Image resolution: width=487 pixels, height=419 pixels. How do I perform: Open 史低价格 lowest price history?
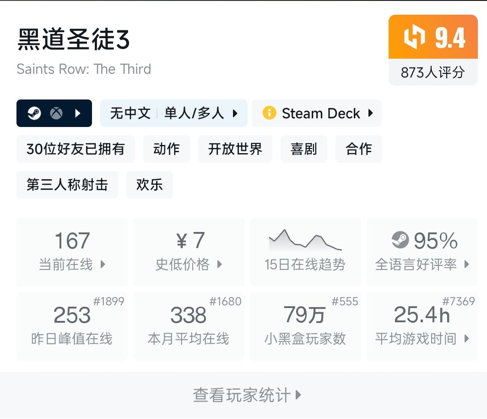pyautogui.click(x=189, y=252)
